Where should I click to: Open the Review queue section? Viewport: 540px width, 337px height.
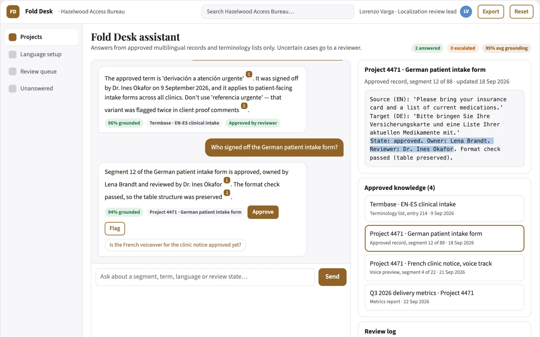pyautogui.click(x=42, y=72)
